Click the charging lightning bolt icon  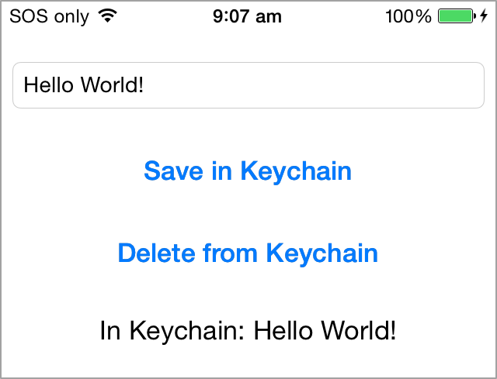click(484, 16)
